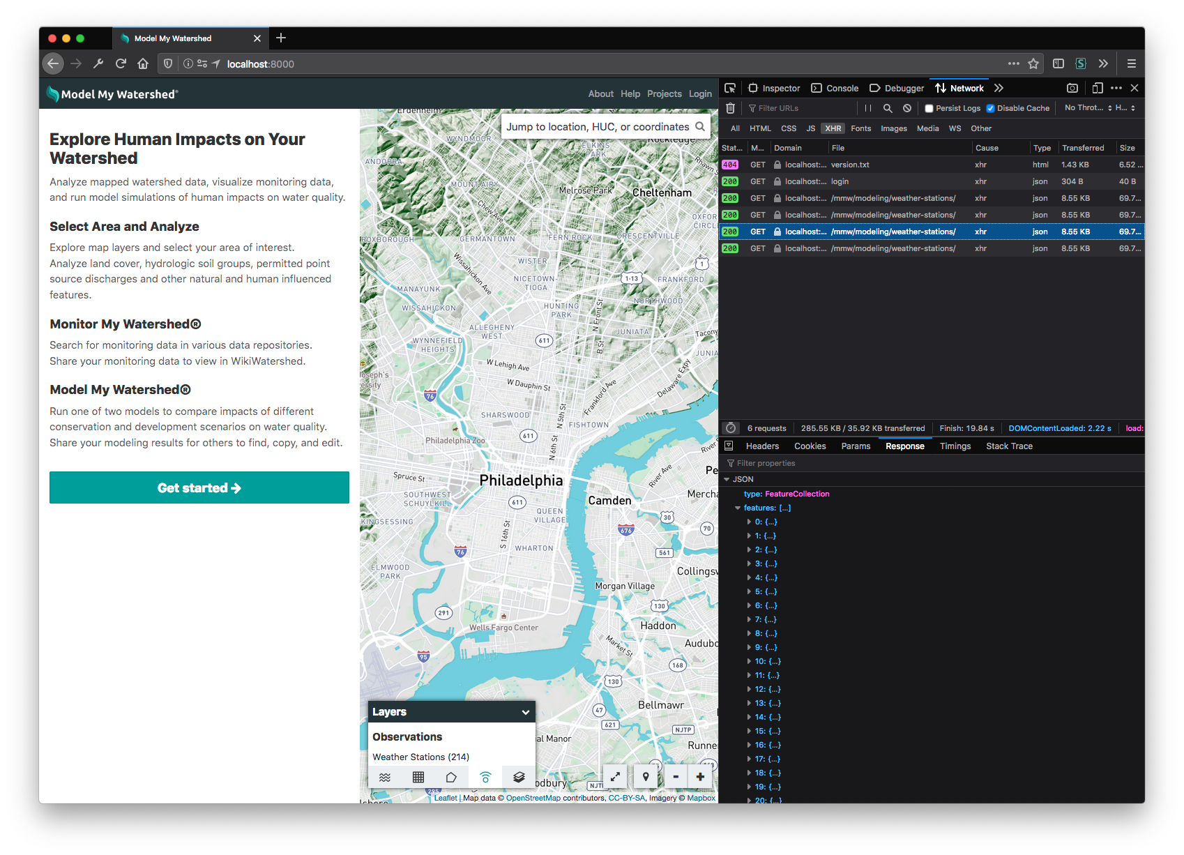Show more DevTools tabs chevron

[x=999, y=88]
